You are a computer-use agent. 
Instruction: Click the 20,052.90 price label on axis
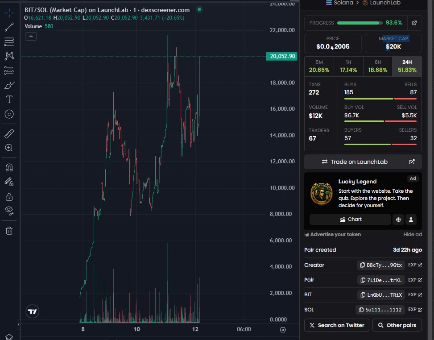point(282,56)
